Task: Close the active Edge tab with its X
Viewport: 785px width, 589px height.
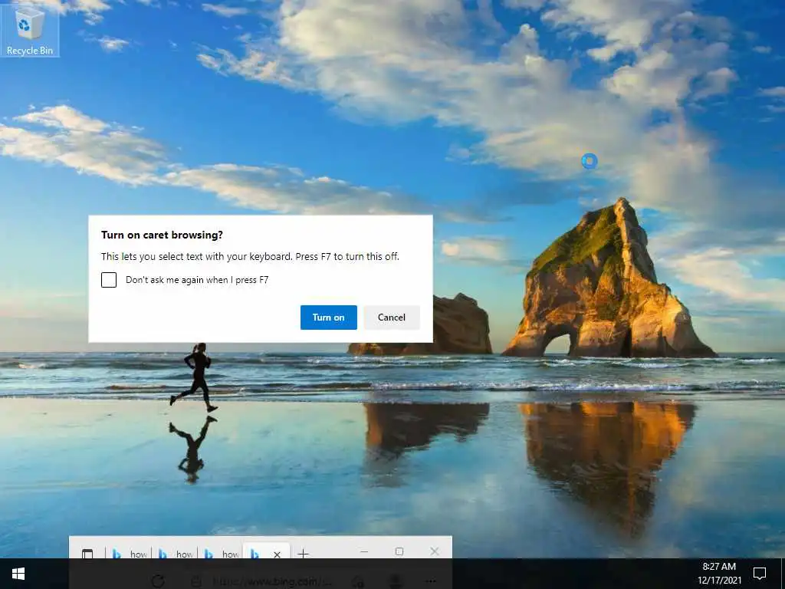Action: [x=277, y=554]
